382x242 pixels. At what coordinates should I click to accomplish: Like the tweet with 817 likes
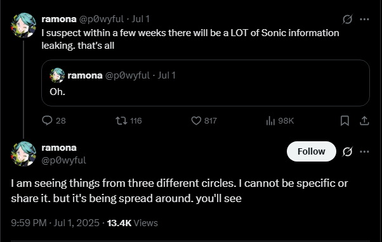pyautogui.click(x=204, y=120)
